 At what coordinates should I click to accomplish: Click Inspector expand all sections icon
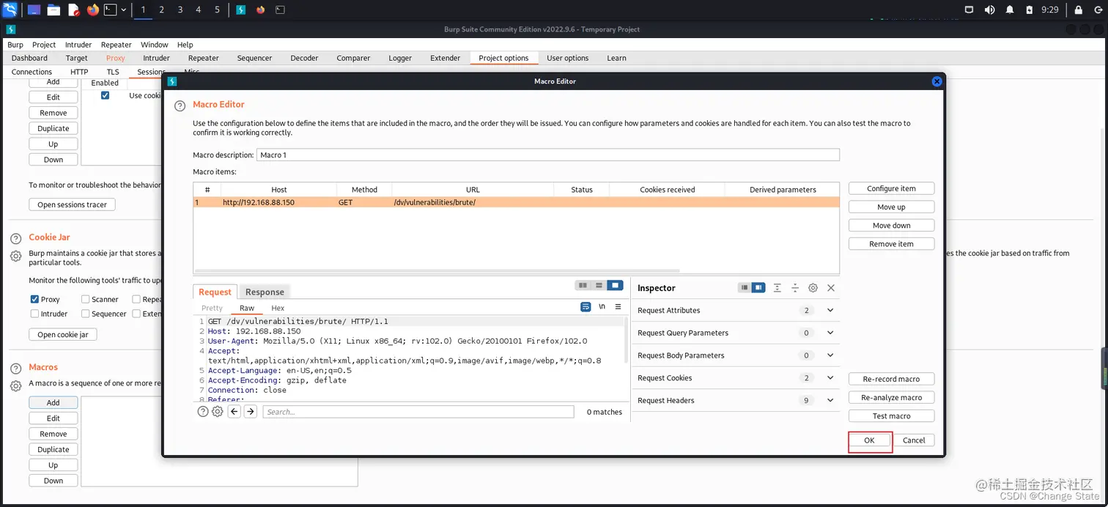click(777, 288)
